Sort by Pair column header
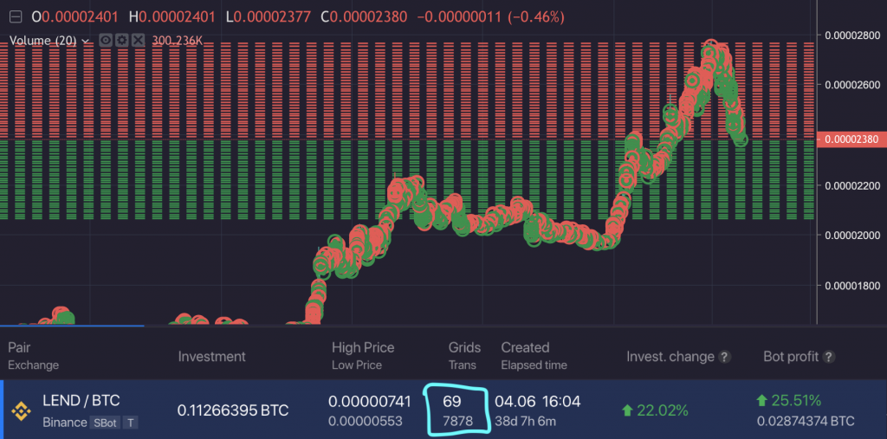The width and height of the screenshot is (887, 439). coord(19,347)
